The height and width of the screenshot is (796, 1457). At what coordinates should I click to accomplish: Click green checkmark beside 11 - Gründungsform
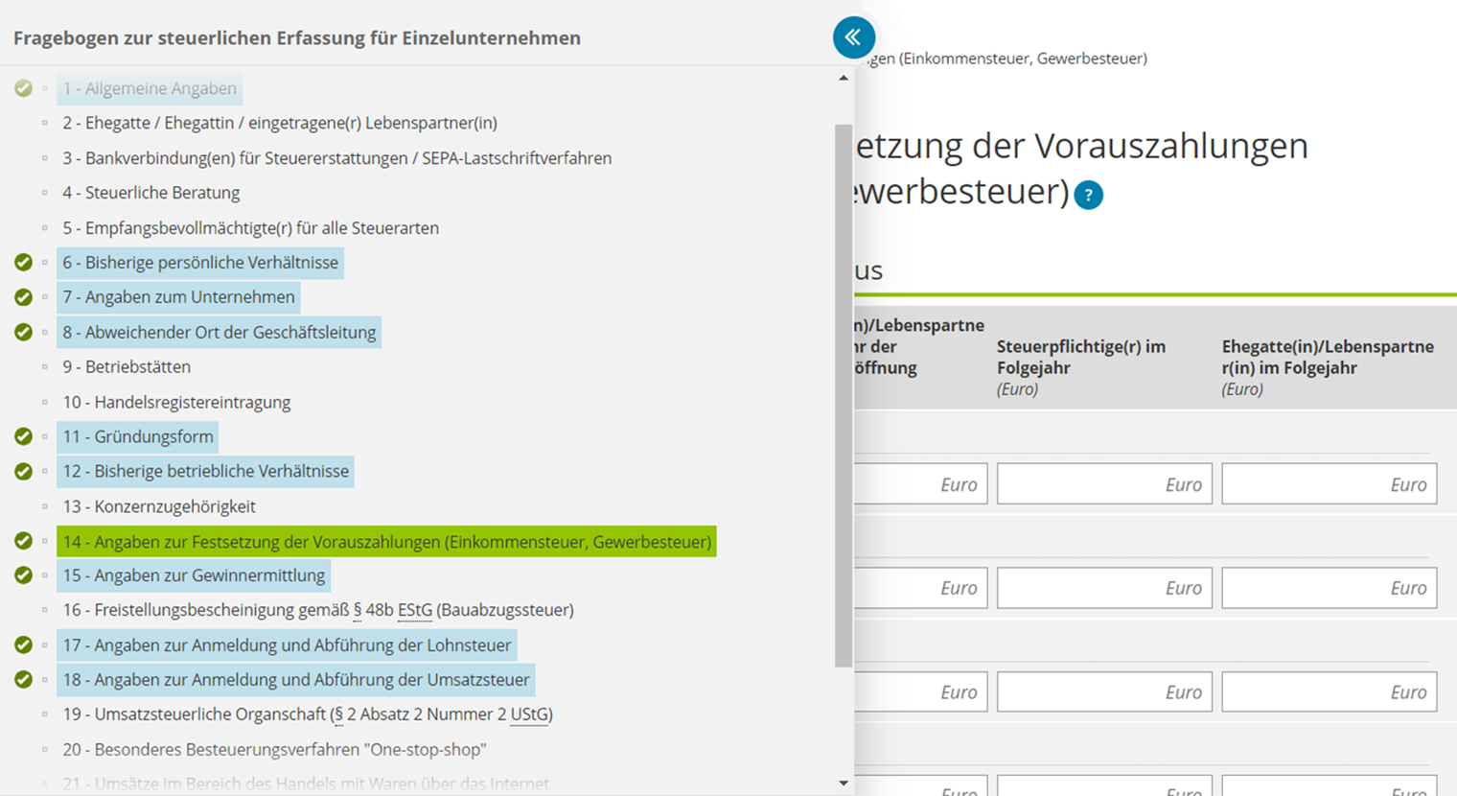tap(24, 436)
